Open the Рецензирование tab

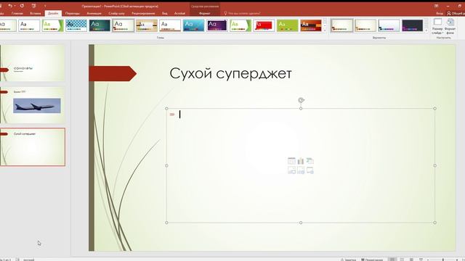(143, 13)
